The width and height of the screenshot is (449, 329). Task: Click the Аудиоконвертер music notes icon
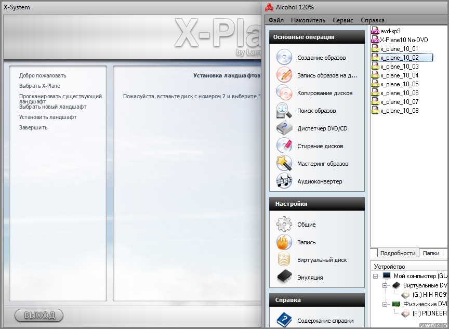[284, 181]
